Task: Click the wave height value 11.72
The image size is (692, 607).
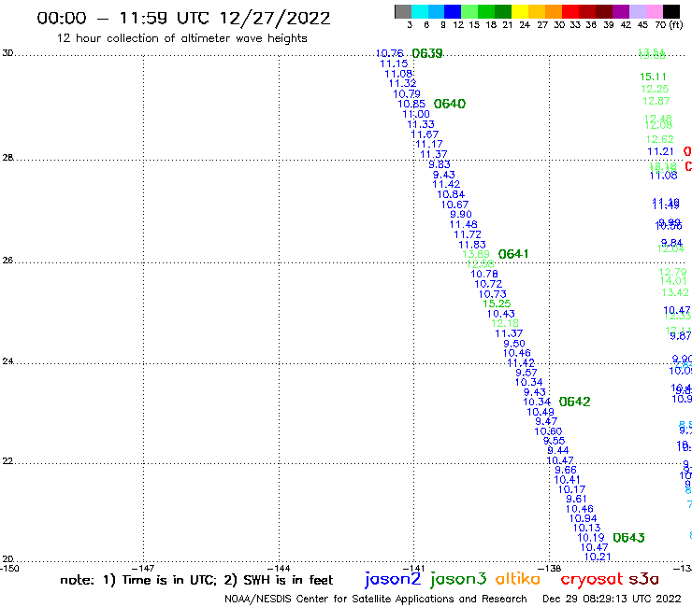Action: tap(468, 235)
